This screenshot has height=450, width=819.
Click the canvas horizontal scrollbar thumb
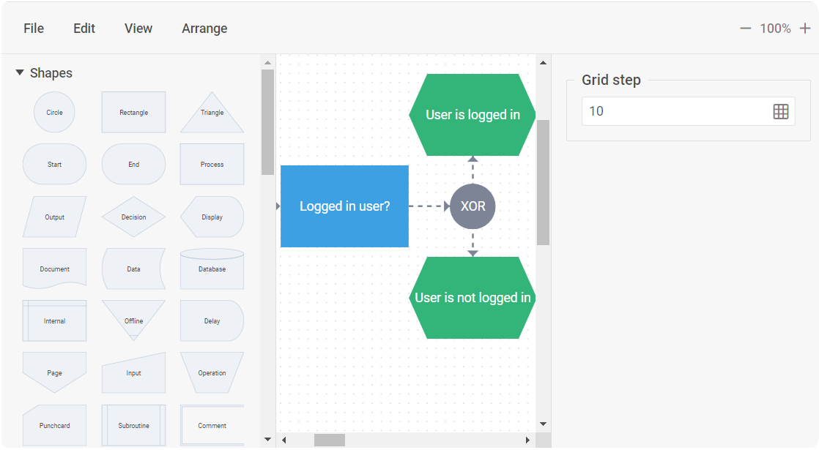pyautogui.click(x=329, y=440)
